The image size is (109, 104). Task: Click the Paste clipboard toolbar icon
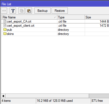pyautogui.click(x=29, y=11)
